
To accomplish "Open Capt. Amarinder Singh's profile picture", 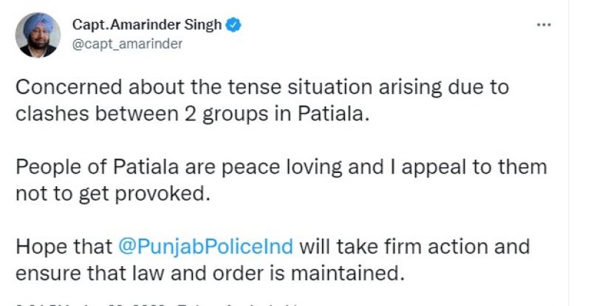I will coord(38,34).
